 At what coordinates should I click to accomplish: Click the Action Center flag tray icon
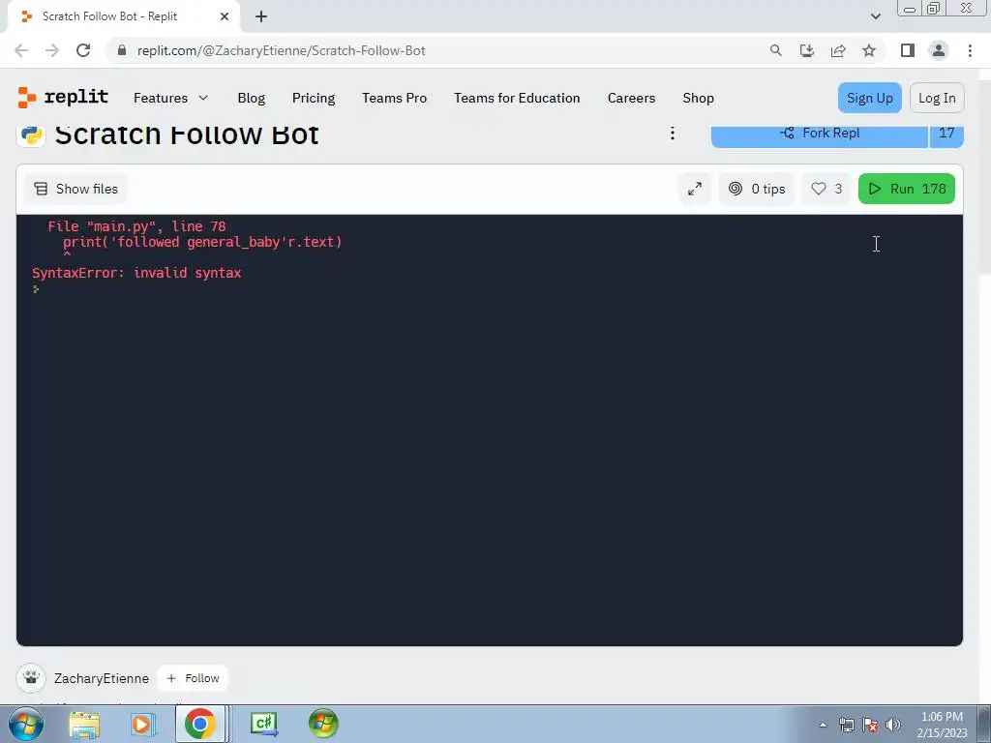coord(870,725)
